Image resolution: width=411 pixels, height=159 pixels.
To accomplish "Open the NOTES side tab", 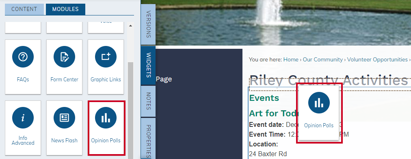I will 148,101.
